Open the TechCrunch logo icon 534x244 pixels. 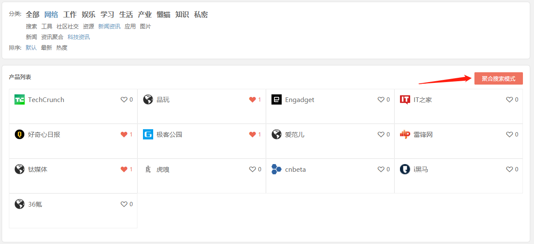point(20,100)
